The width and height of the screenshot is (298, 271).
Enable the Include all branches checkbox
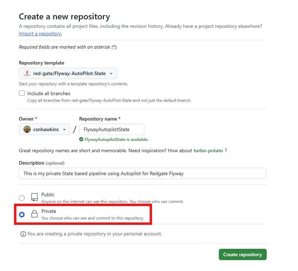[22, 93]
